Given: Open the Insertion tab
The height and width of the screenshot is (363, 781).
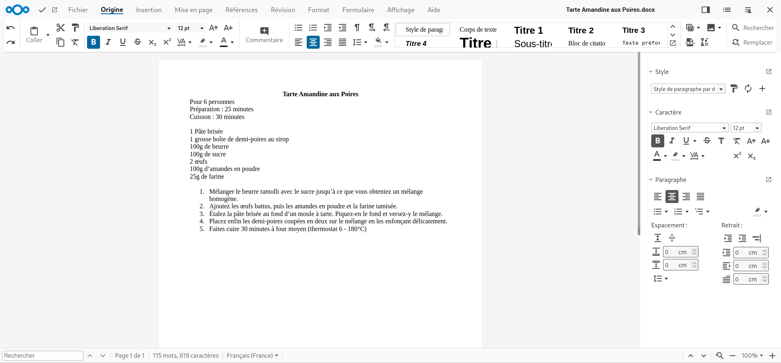Looking at the screenshot, I should pos(149,10).
